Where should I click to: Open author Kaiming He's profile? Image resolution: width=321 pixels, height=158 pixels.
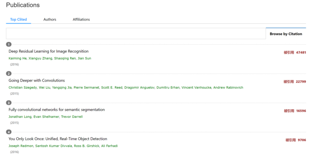(x=17, y=58)
